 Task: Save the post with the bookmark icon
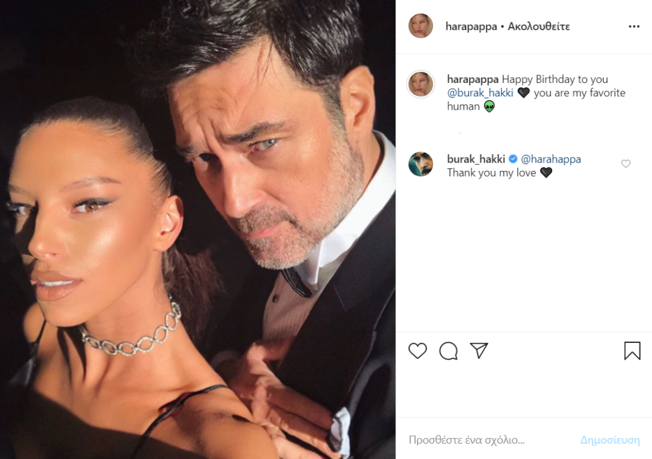632,351
